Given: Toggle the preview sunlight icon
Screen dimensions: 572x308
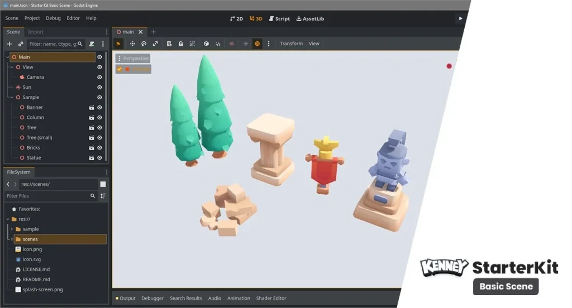Looking at the screenshot, I should point(246,44).
